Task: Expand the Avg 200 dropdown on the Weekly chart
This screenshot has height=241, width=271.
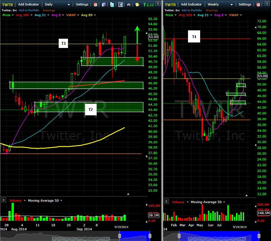Action: (x=194, y=15)
